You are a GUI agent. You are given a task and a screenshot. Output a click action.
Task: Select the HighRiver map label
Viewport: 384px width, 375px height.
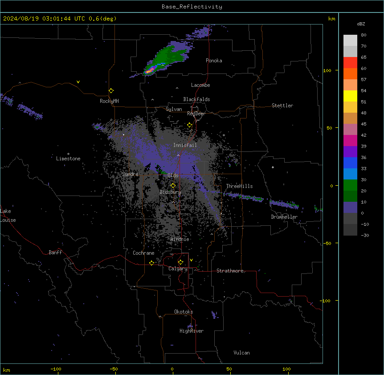(192, 331)
